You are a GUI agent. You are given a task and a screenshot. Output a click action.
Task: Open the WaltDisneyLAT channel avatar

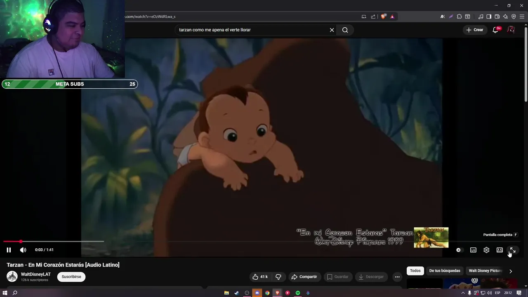(12, 277)
